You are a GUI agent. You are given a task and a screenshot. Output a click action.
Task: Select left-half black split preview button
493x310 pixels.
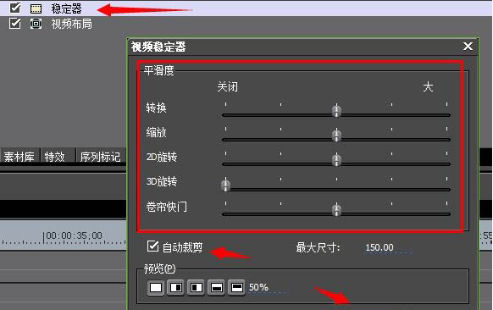click(197, 287)
